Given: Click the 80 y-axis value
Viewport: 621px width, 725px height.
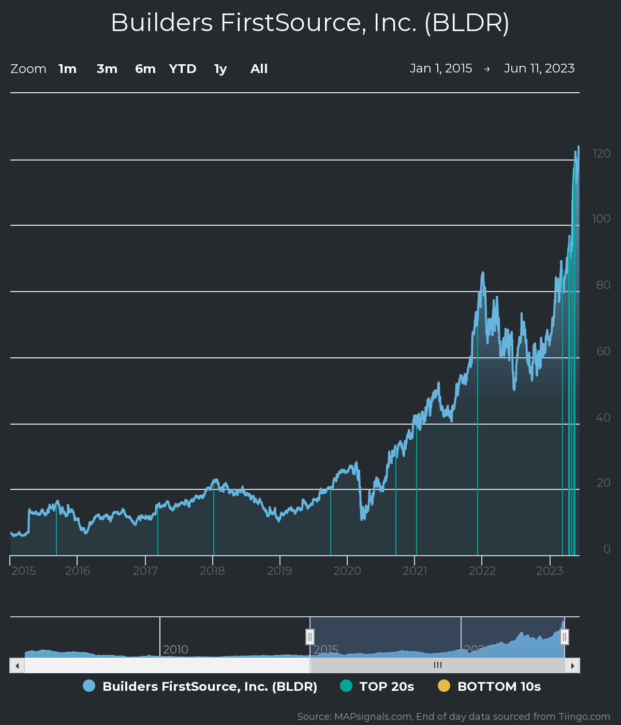Looking at the screenshot, I should (603, 285).
